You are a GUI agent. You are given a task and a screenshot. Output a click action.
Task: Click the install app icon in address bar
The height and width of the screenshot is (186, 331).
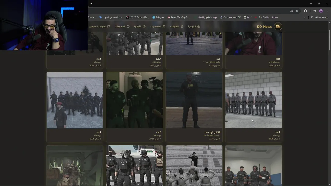291,11
